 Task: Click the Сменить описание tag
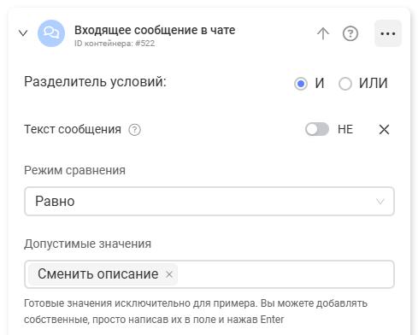[x=98, y=274]
